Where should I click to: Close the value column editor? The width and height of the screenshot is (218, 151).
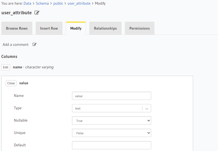click(x=11, y=83)
